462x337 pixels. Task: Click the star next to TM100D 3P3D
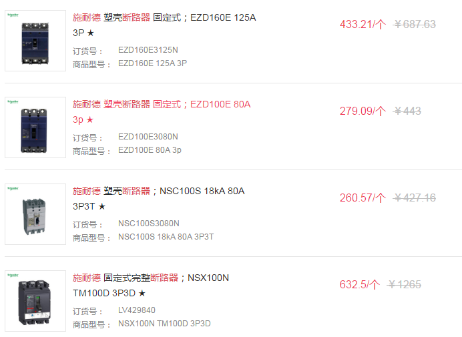pos(142,294)
